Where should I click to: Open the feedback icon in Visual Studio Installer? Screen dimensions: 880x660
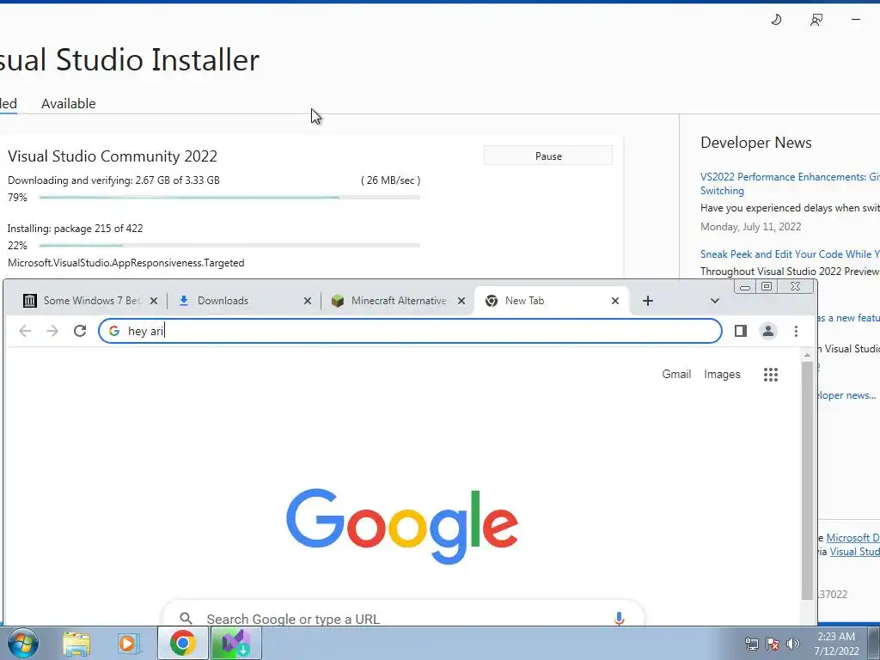816,20
